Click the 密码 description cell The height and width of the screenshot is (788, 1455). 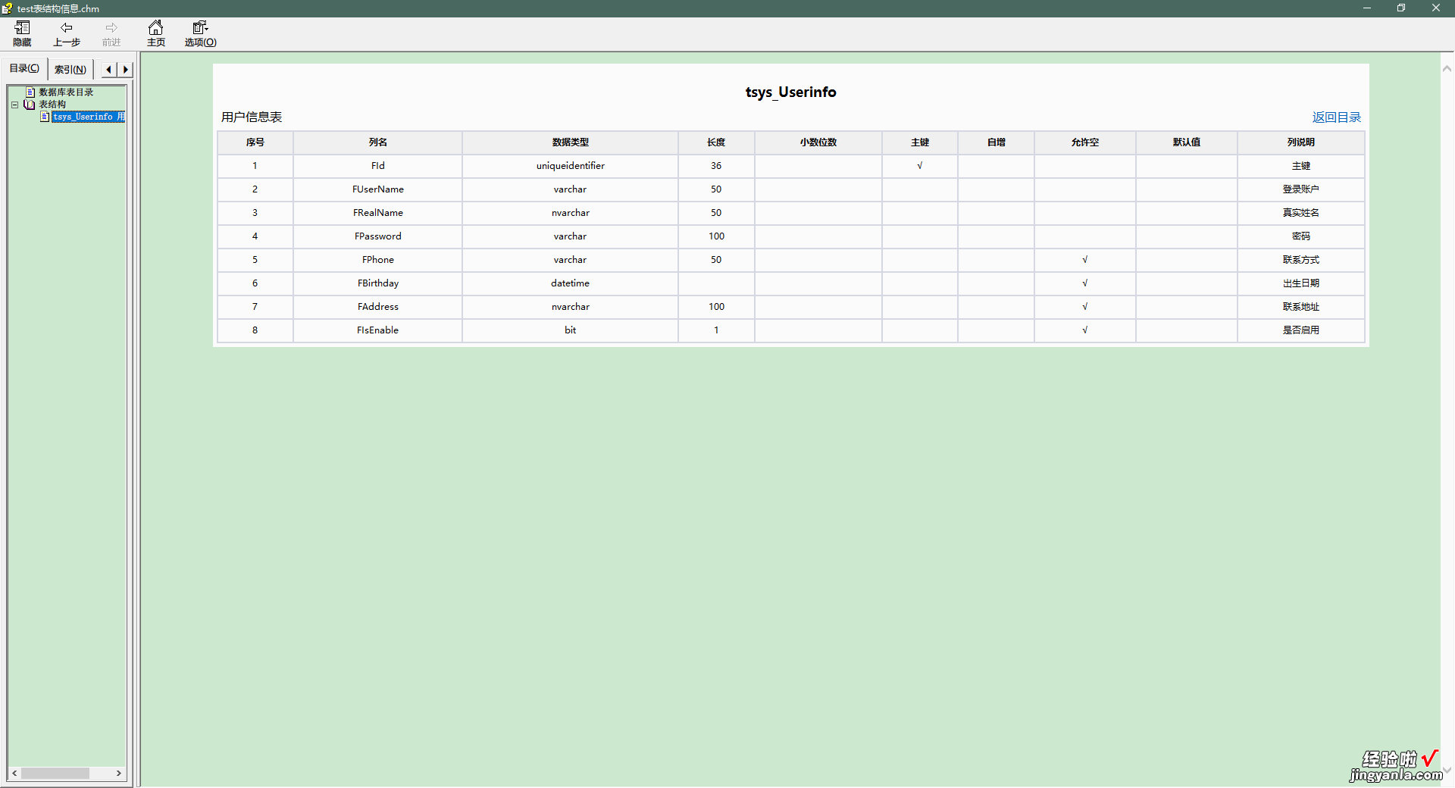pos(1301,236)
